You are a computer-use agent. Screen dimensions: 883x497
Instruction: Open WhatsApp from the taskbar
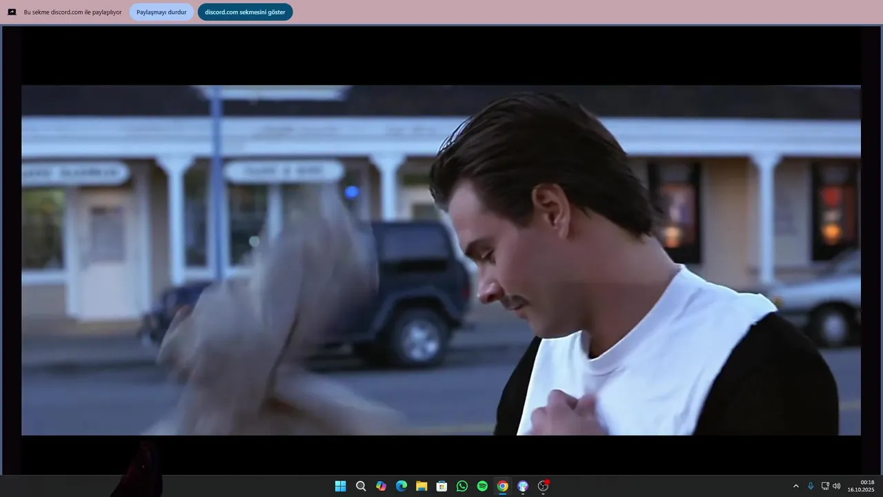click(462, 486)
